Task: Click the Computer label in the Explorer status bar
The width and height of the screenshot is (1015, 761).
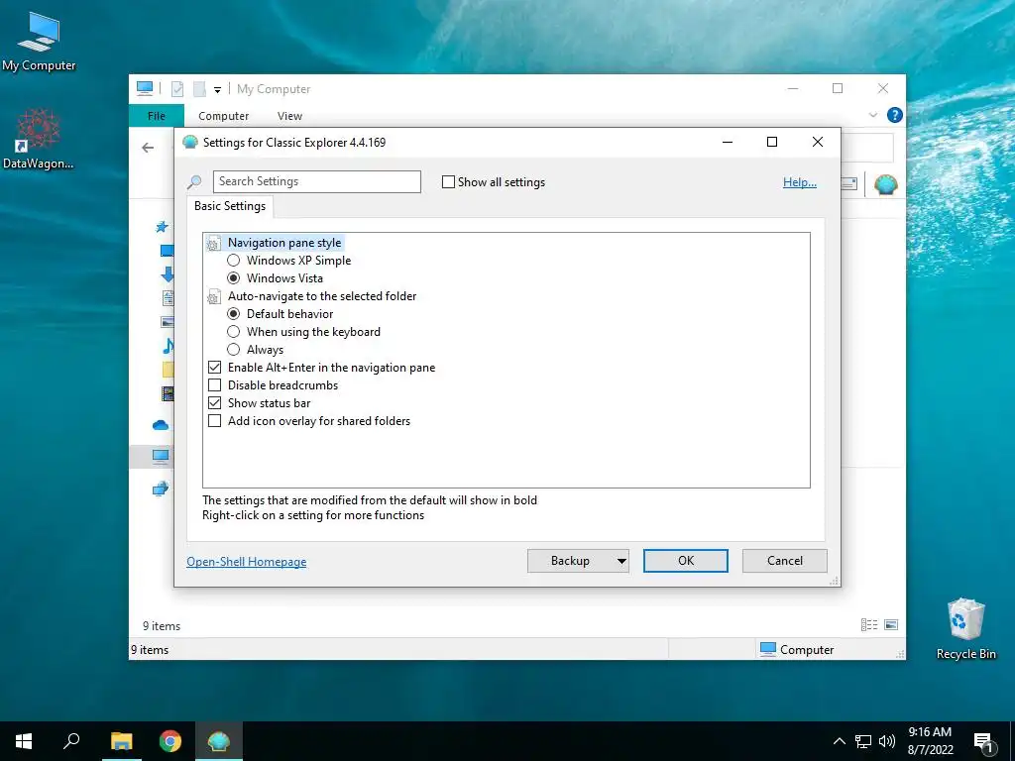Action: click(807, 650)
